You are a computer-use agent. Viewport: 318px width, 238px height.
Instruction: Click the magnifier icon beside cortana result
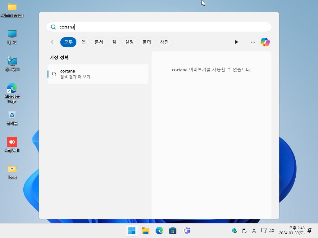54,74
